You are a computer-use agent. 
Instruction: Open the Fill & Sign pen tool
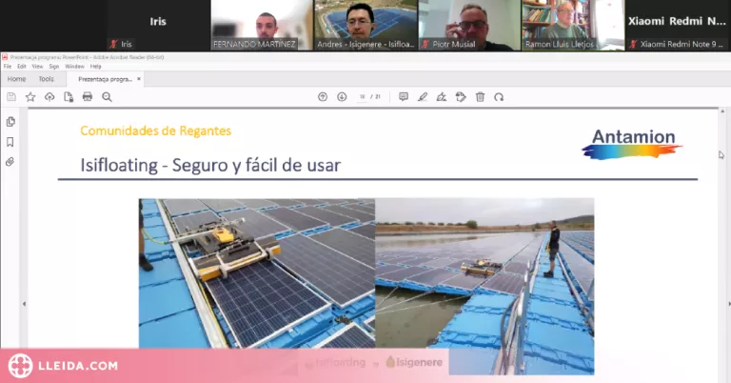pos(442,97)
